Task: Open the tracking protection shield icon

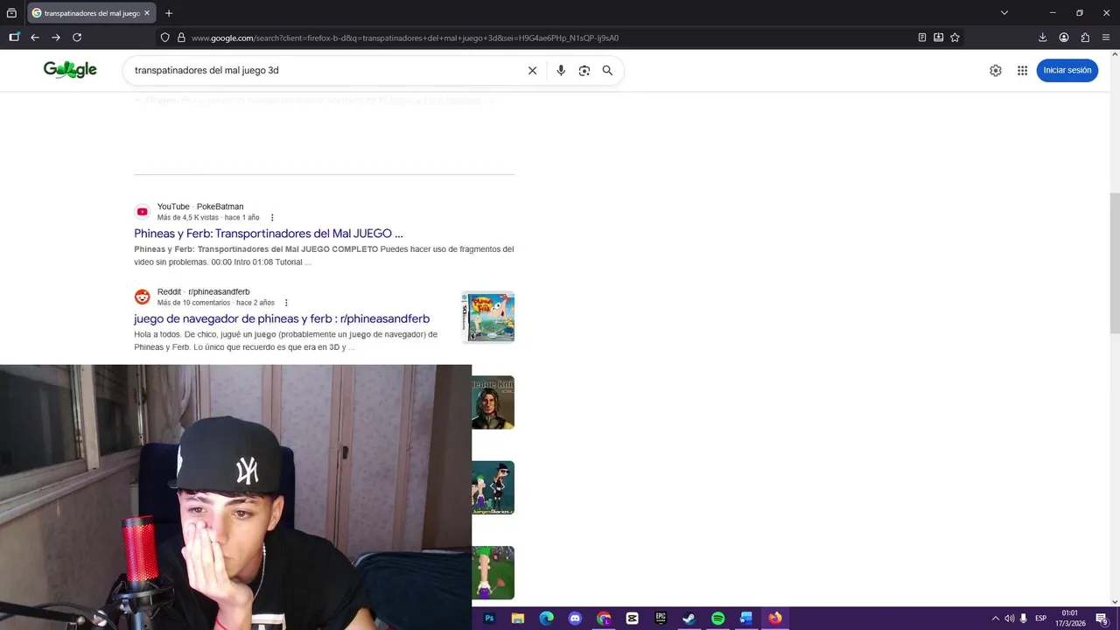Action: (x=164, y=38)
